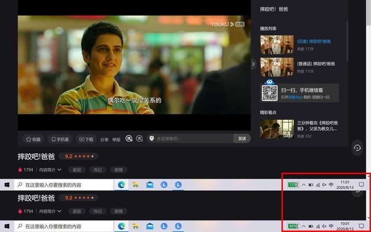Click the 80% battery indicator
The height and width of the screenshot is (232, 371).
293,226
